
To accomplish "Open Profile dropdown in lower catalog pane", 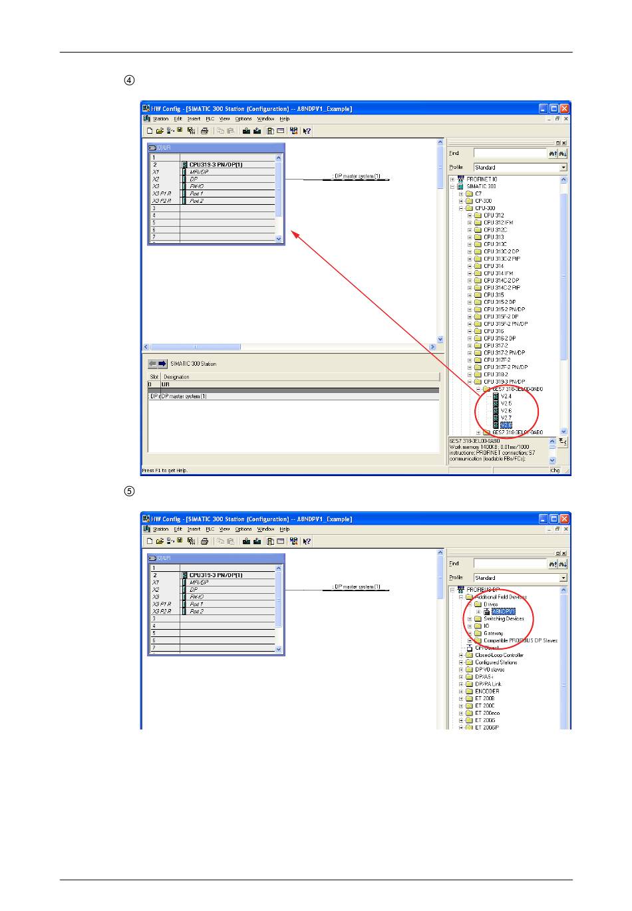I will [x=563, y=578].
